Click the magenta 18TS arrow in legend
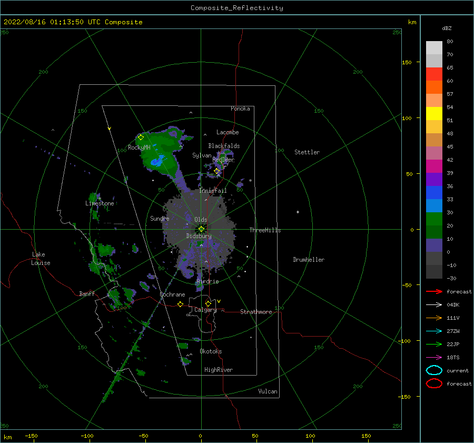 434,358
